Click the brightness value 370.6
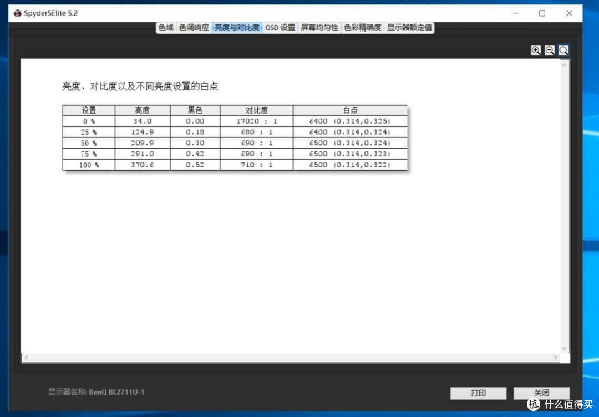Screen dimensions: 599x417 point(143,165)
